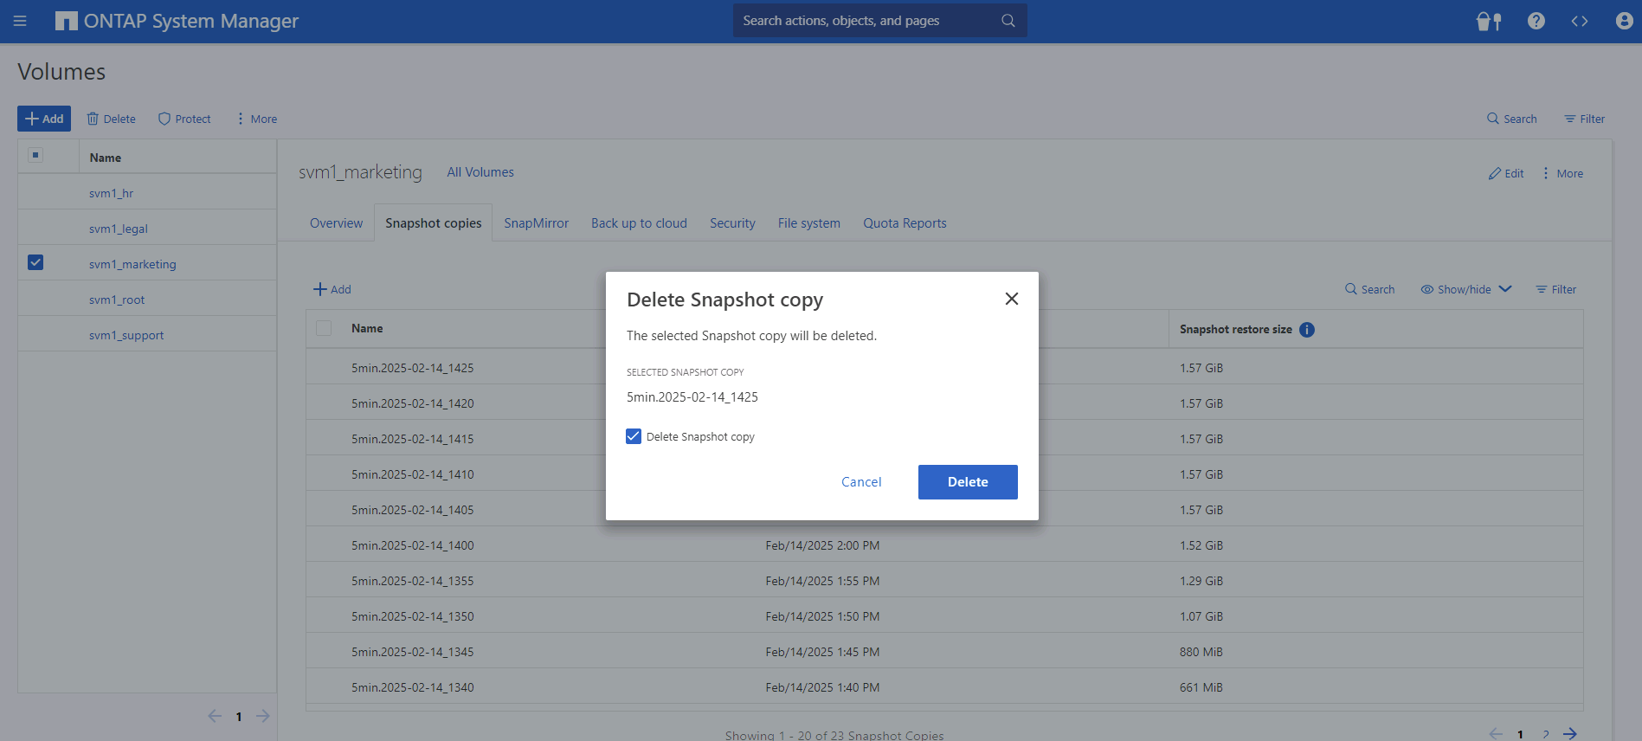1642x741 pixels.
Task: Open the API code brackets icon
Action: point(1580,21)
